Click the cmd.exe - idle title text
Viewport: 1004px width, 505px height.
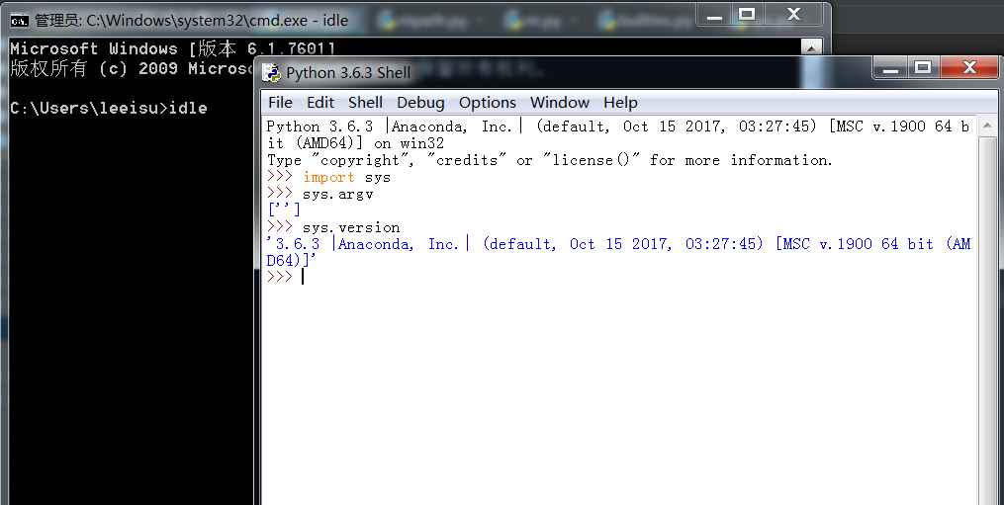191,21
